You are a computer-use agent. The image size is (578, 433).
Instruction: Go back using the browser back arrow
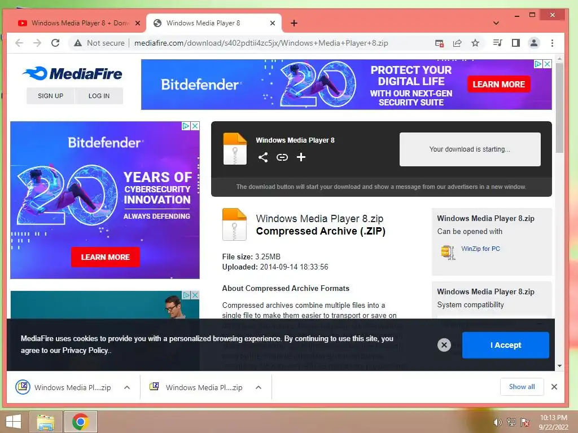point(19,43)
